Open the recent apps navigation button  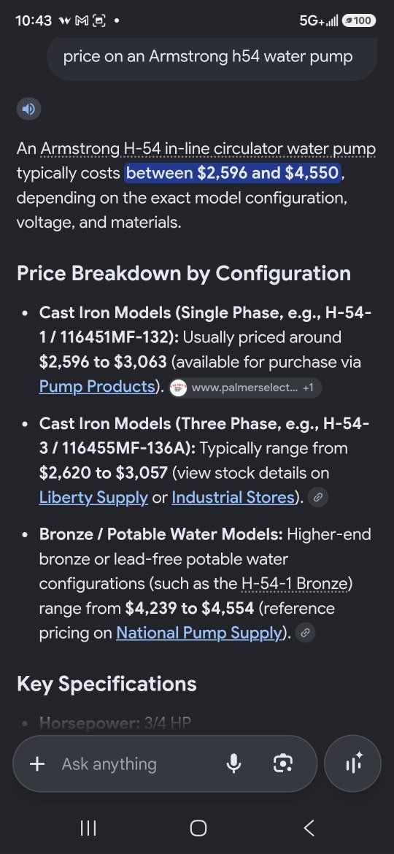88,828
